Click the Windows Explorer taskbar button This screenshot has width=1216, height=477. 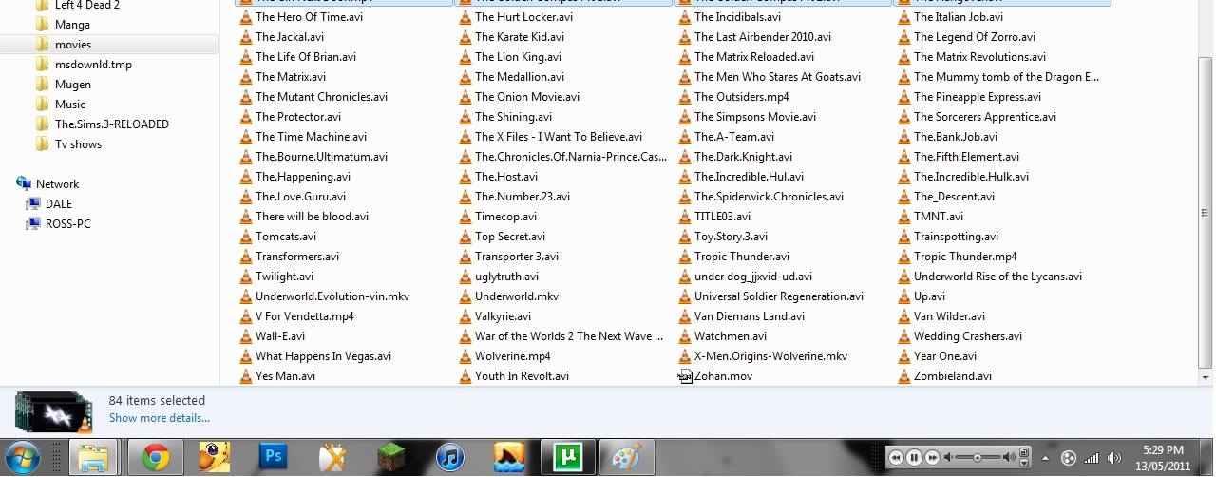coord(93,458)
